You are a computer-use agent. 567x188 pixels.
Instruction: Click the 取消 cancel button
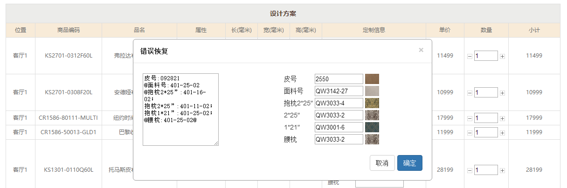pyautogui.click(x=382, y=163)
